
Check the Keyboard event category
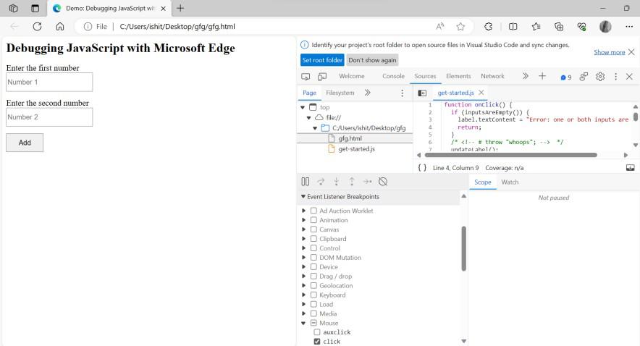coord(313,295)
